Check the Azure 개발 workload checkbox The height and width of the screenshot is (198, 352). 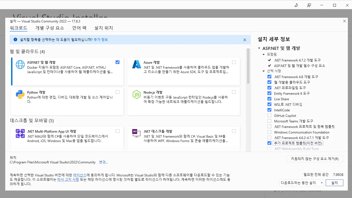[x=234, y=62]
